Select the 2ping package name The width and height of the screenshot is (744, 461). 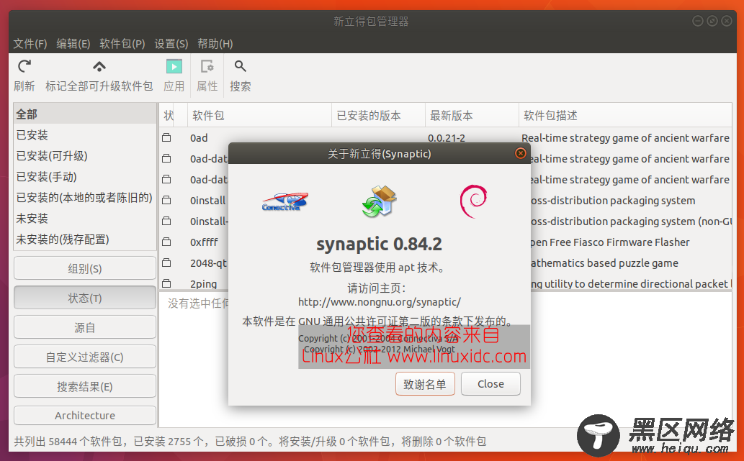pos(204,284)
